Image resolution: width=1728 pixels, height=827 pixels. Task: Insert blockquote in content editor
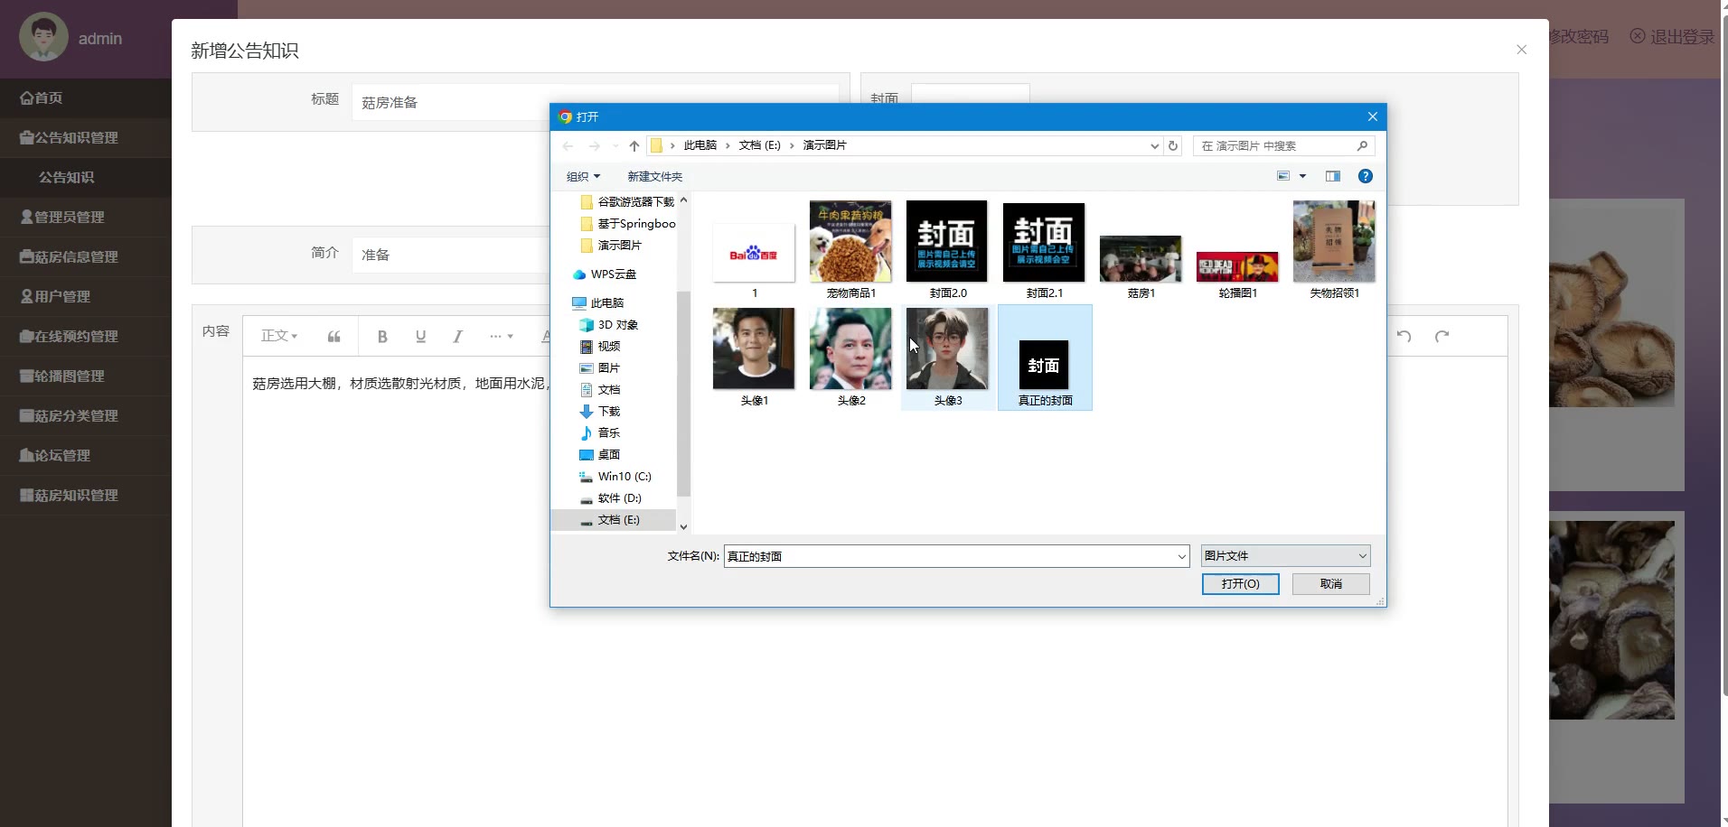point(334,337)
